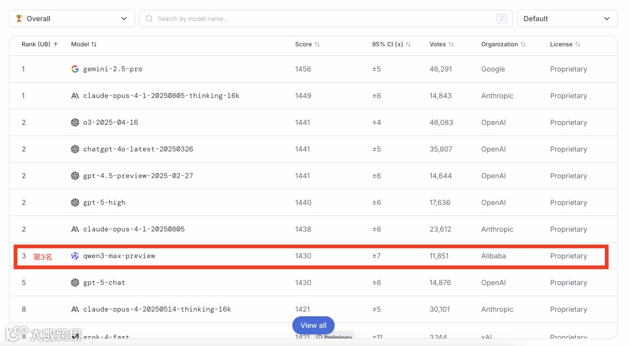Click votes value 46,291

[x=440, y=69]
